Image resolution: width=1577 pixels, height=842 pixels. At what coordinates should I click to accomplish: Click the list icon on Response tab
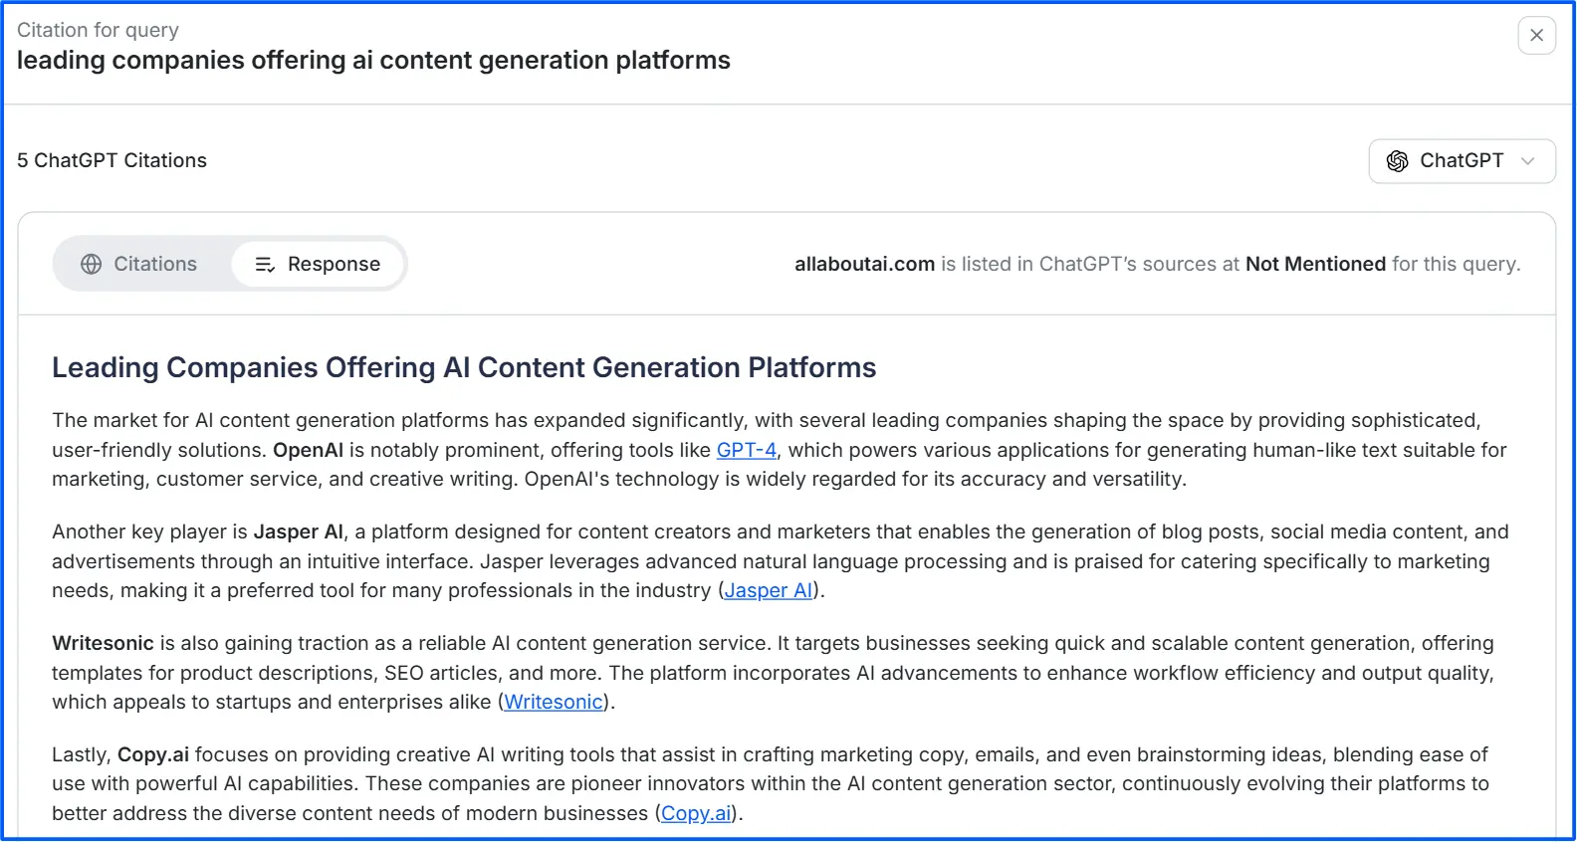click(x=265, y=264)
